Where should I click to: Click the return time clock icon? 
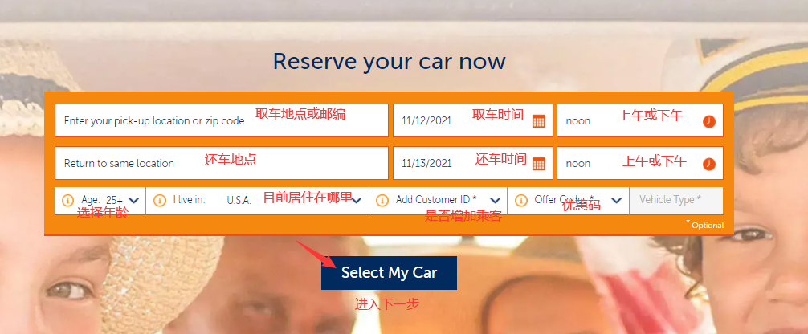[709, 164]
